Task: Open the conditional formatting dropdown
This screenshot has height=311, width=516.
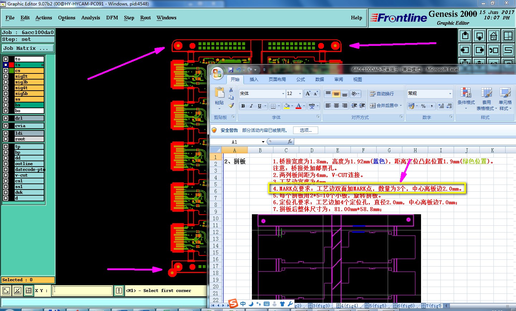Action: (x=466, y=99)
